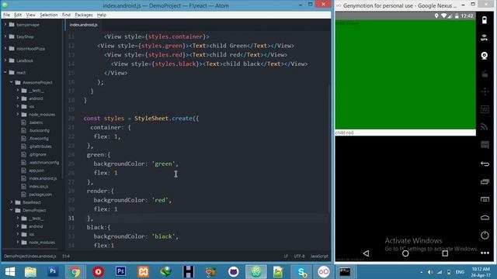Select the index.android.js editor tab
The image size is (497, 279).
click(x=83, y=25)
